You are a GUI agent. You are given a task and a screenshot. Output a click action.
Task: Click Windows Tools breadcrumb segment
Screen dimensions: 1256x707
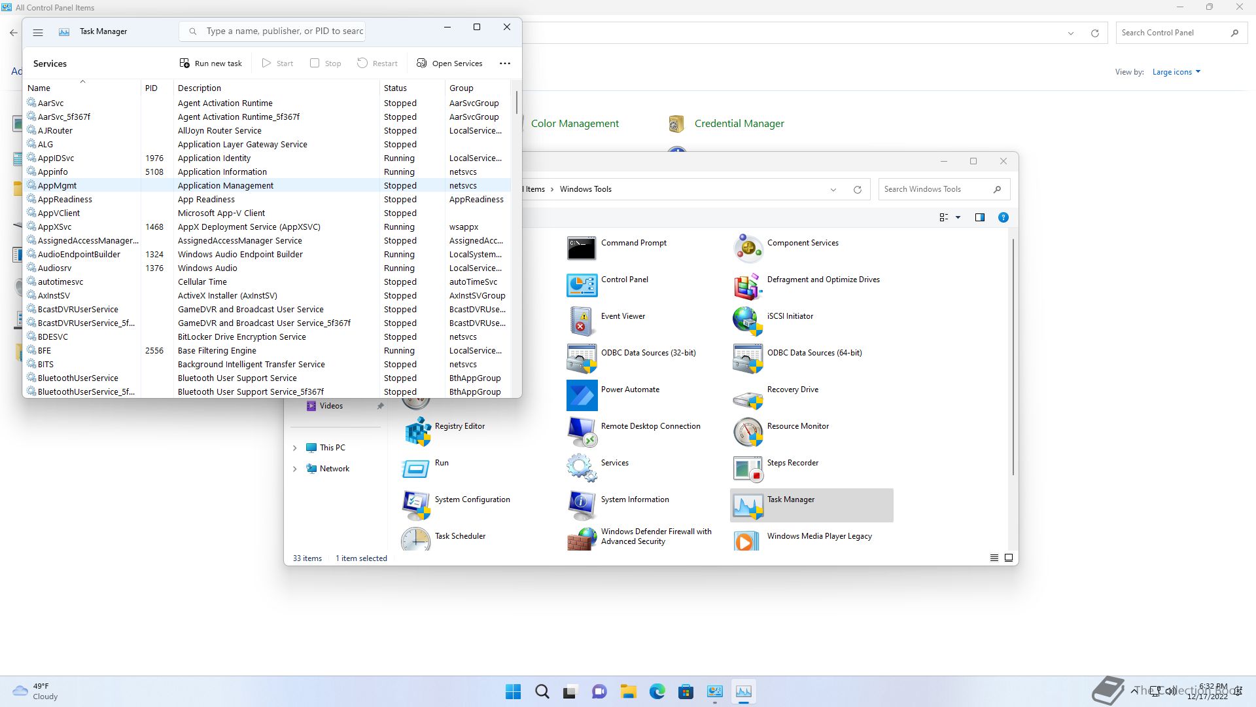coord(585,189)
